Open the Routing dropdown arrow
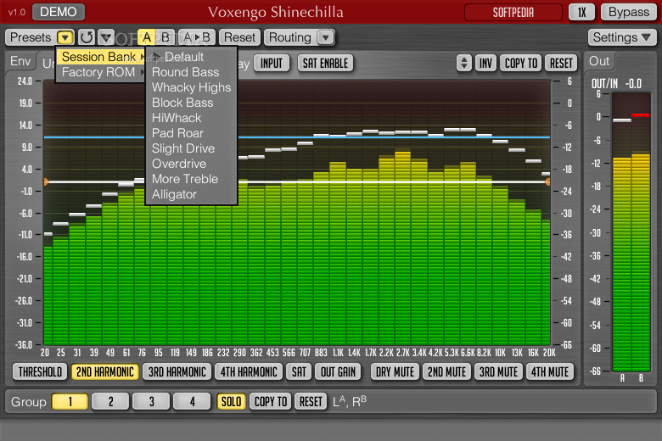662x441 pixels. click(325, 37)
